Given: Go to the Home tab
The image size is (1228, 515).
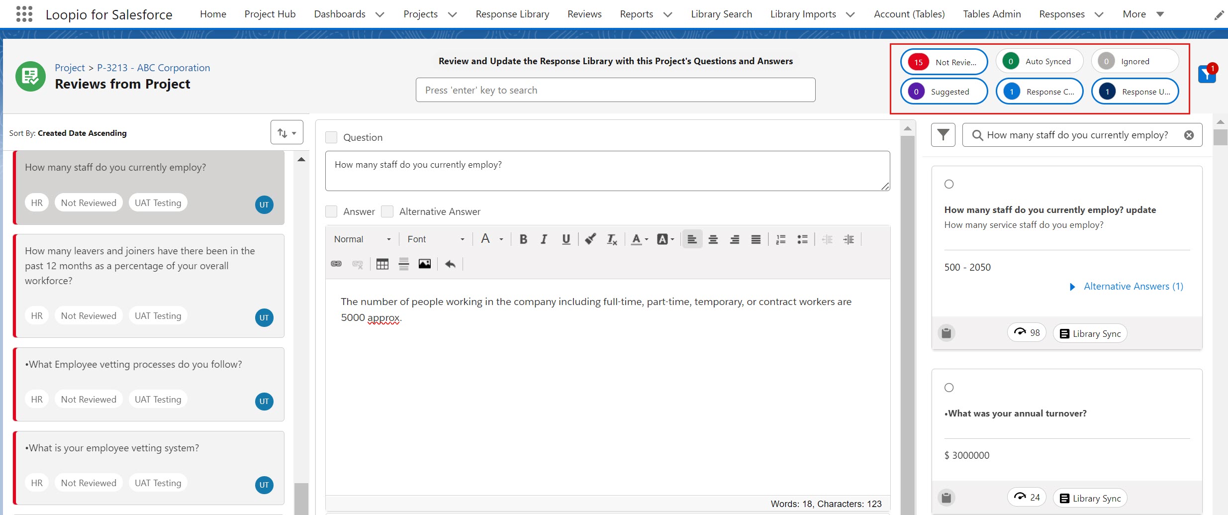Looking at the screenshot, I should coord(213,14).
